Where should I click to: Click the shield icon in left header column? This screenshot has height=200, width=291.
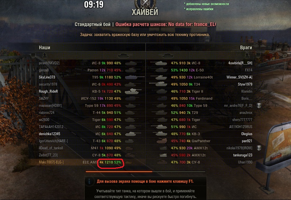(33, 55)
